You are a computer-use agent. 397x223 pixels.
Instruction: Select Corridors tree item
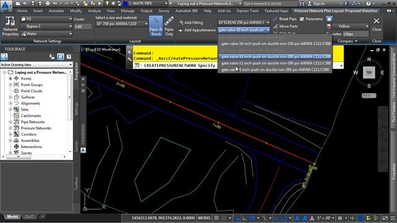pyautogui.click(x=29, y=134)
